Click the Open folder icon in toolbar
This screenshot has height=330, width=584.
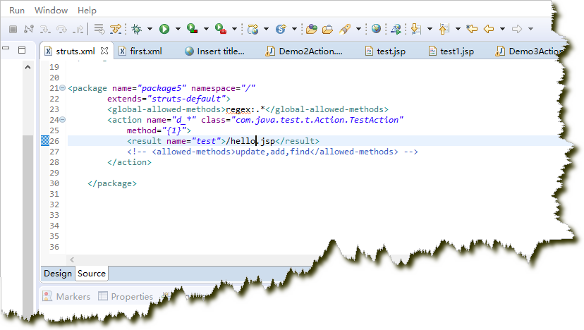tap(327, 29)
